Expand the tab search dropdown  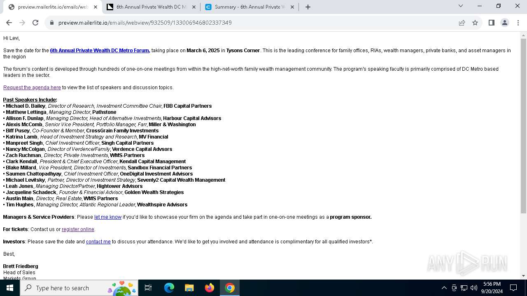[461, 6]
